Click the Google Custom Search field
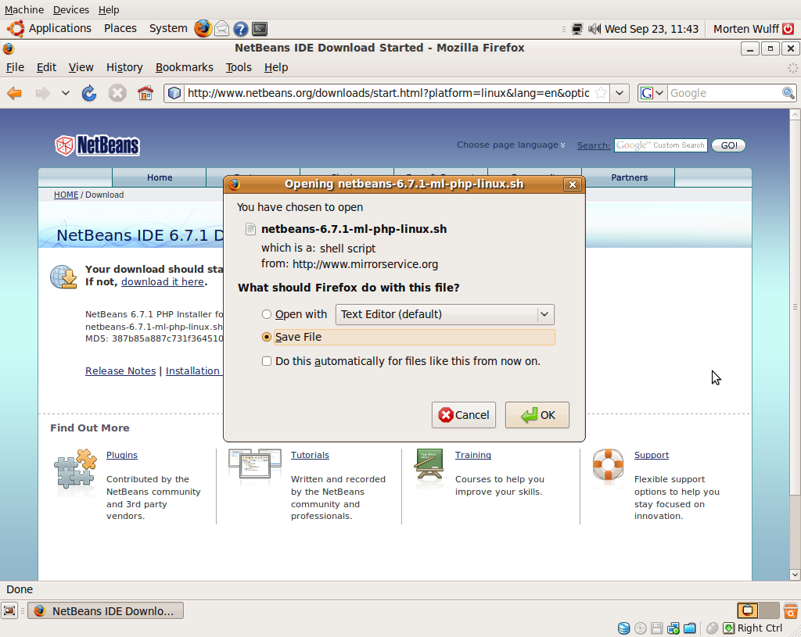The width and height of the screenshot is (801, 637). [660, 145]
